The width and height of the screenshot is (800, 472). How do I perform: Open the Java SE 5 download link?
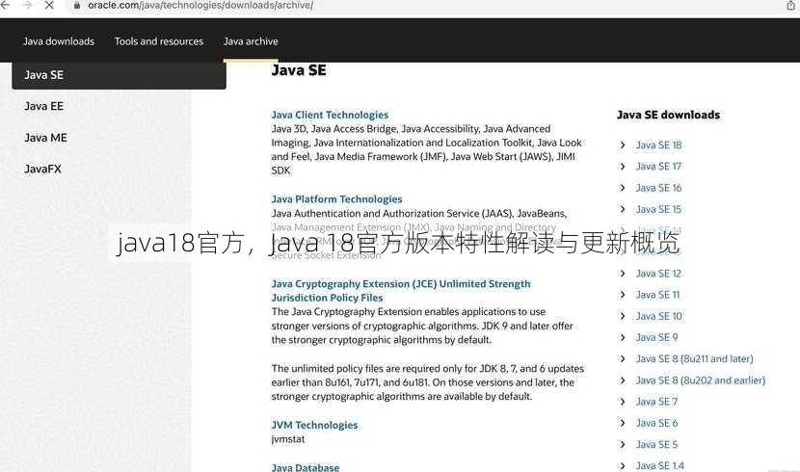[656, 444]
